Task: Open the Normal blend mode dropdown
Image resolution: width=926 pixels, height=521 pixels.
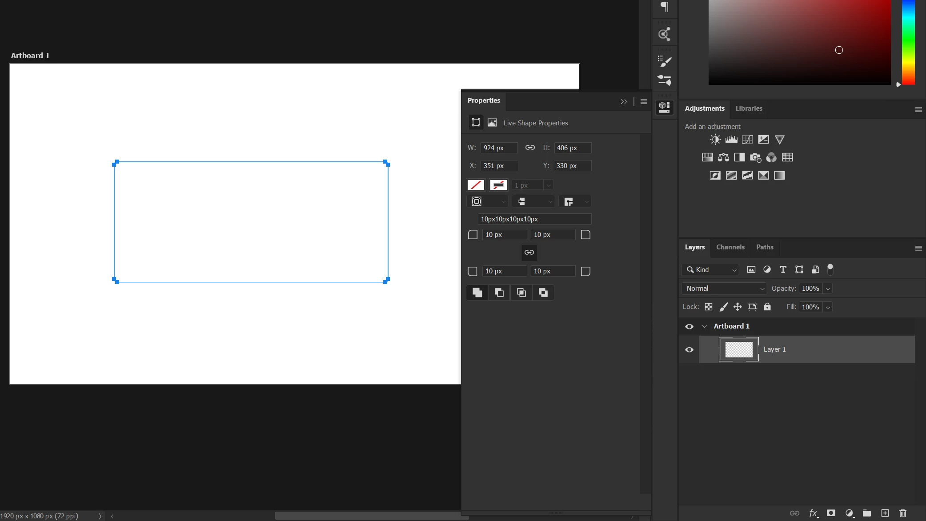Action: coord(724,289)
